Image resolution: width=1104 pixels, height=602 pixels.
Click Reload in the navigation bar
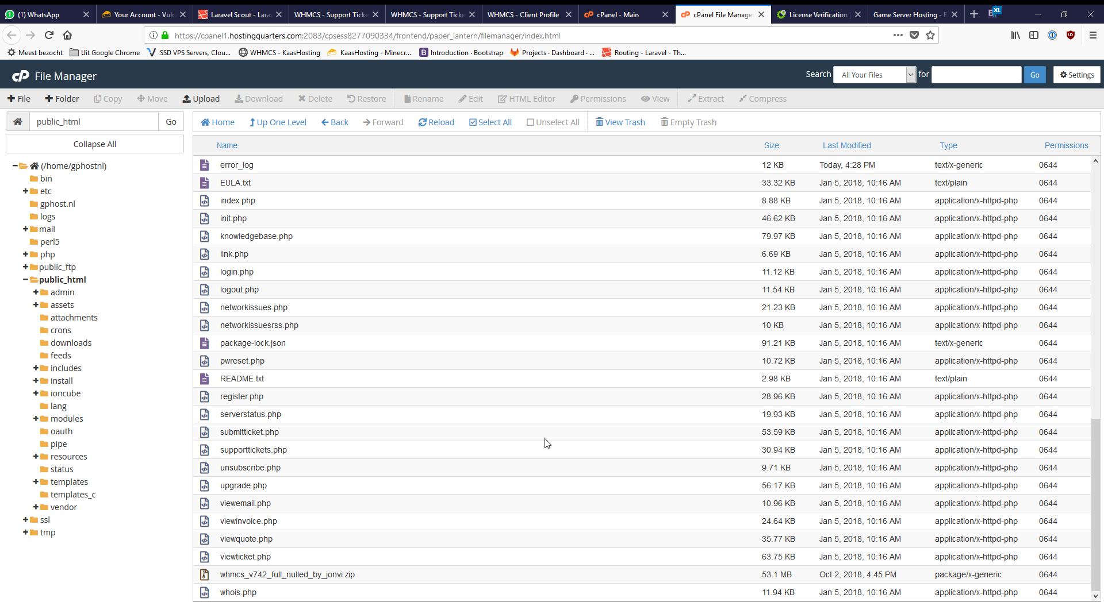436,122
